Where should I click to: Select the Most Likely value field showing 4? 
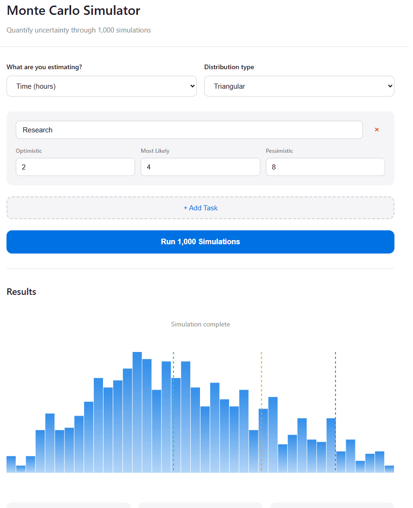pos(200,167)
